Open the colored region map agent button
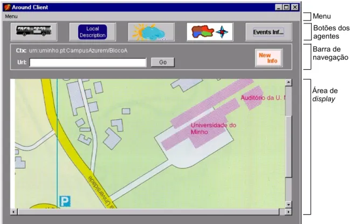 click(x=210, y=32)
